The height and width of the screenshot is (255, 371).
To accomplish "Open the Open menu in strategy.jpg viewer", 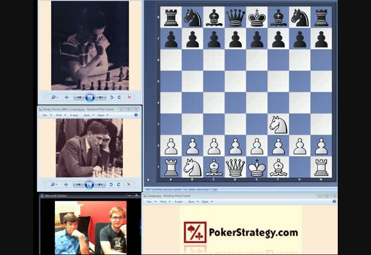I will coord(207,201).
